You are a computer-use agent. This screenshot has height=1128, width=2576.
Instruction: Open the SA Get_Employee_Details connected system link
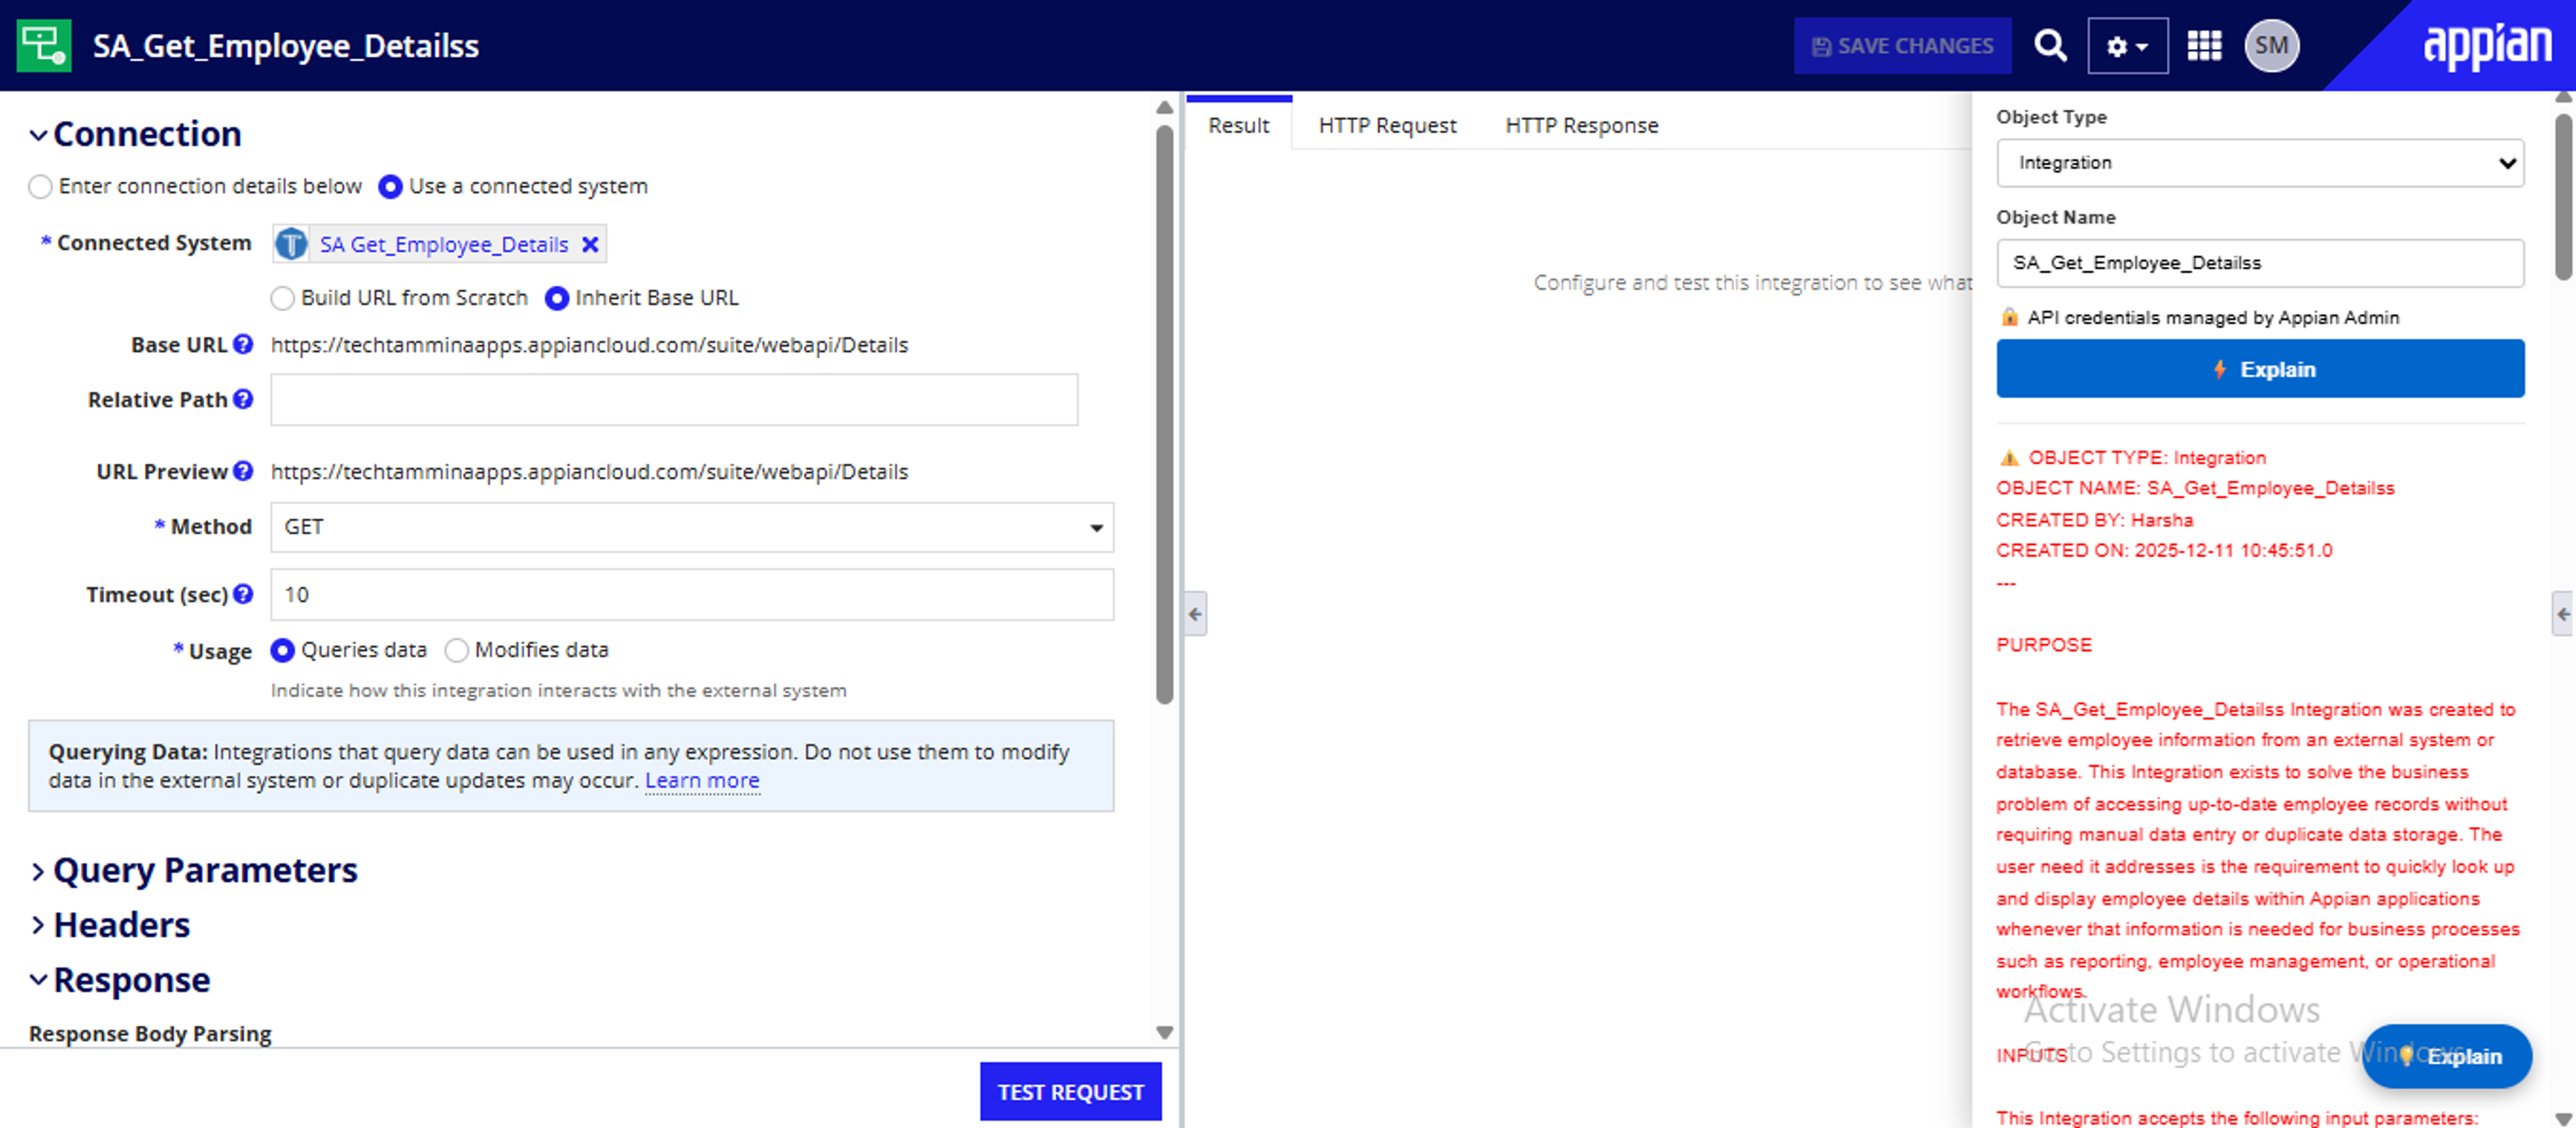point(443,244)
